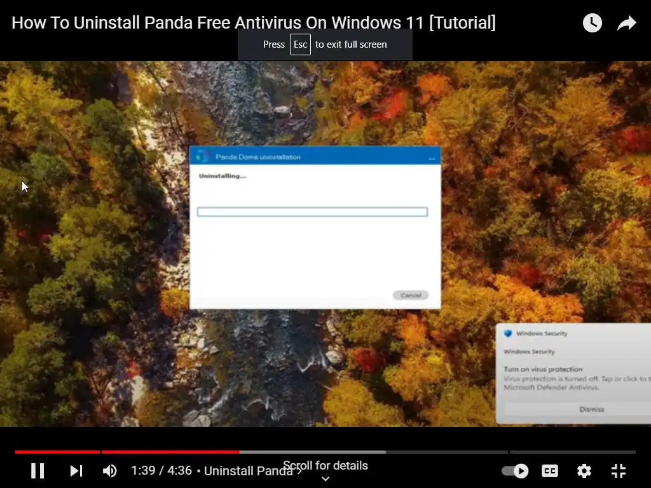Click the Windows Security shield icon
The image size is (651, 488).
click(508, 333)
